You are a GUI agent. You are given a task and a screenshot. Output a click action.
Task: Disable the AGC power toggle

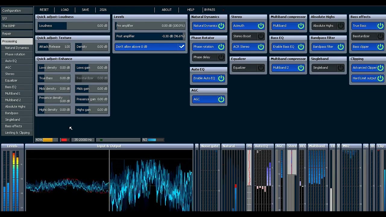pos(221,99)
